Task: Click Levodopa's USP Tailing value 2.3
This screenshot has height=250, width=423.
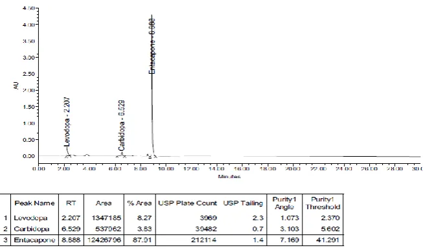Action: click(258, 218)
